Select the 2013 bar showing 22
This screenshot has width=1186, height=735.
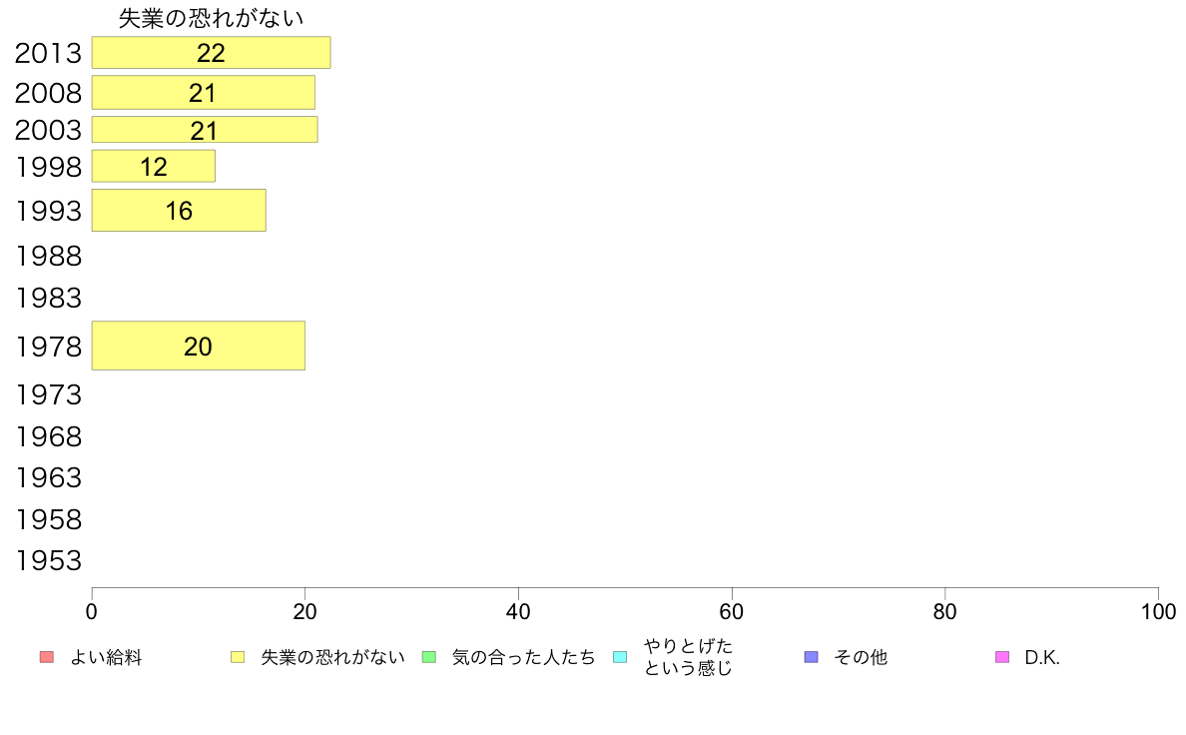click(x=211, y=52)
